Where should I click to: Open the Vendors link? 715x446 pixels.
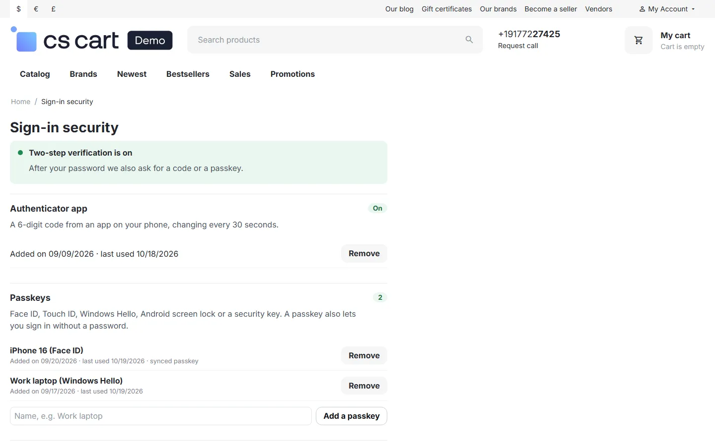[x=598, y=9]
